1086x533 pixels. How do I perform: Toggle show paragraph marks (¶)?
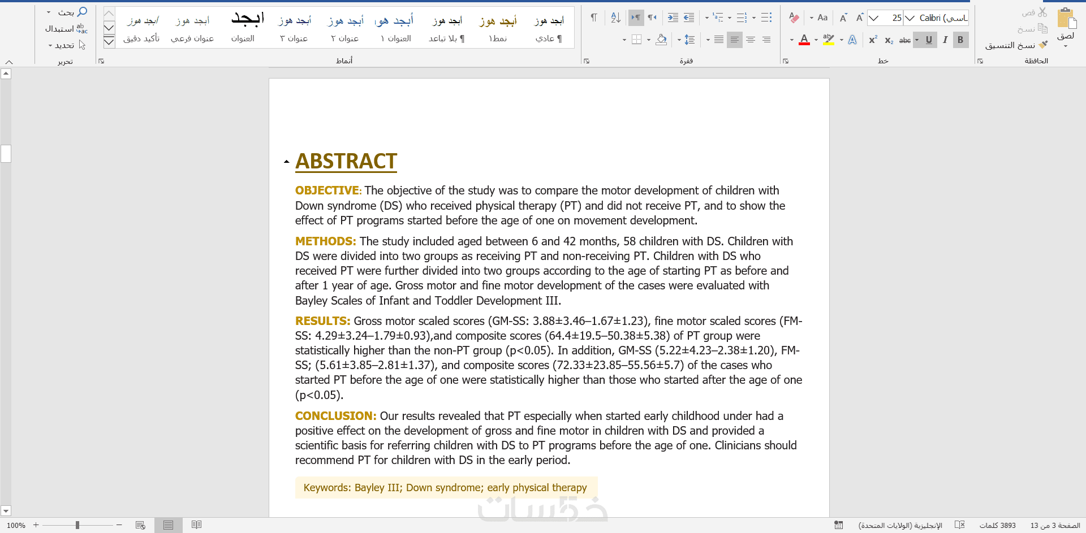click(x=594, y=18)
